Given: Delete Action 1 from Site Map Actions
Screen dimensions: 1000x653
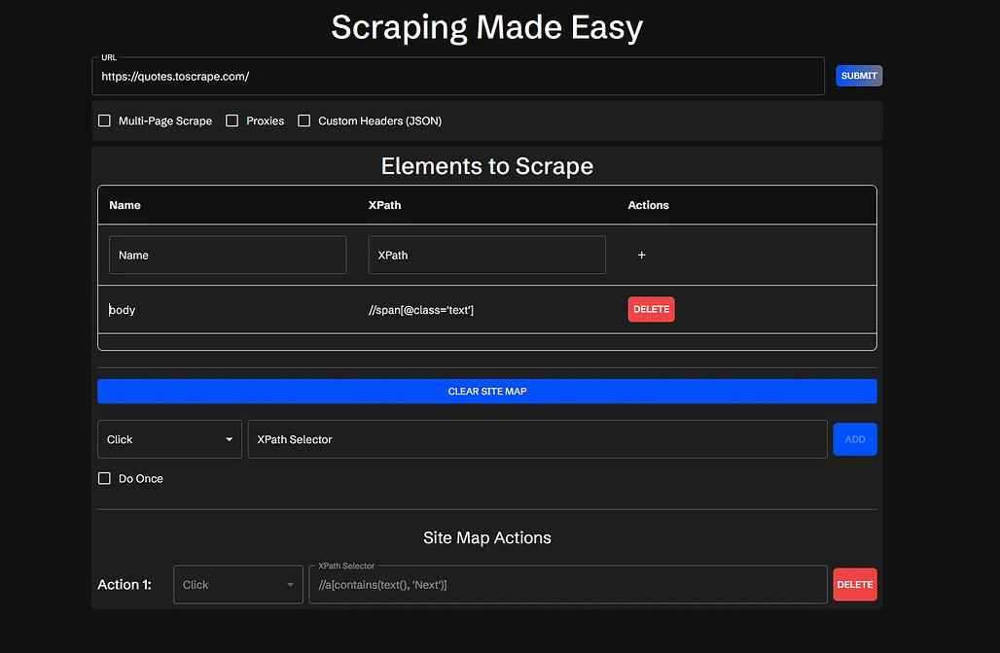Looking at the screenshot, I should [x=854, y=585].
